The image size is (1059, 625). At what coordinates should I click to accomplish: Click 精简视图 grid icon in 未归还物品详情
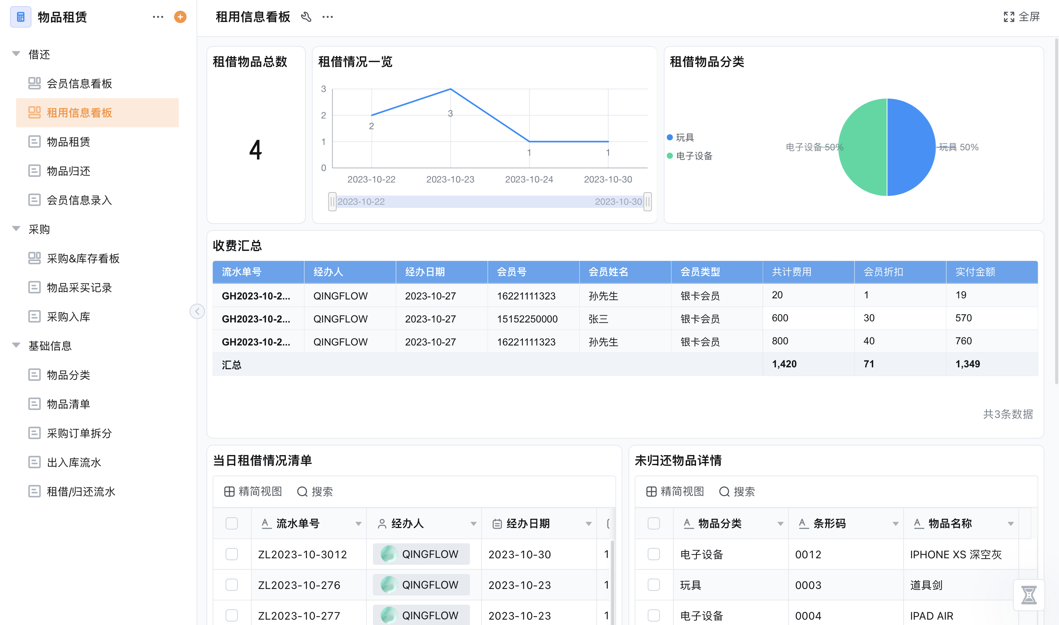[651, 492]
